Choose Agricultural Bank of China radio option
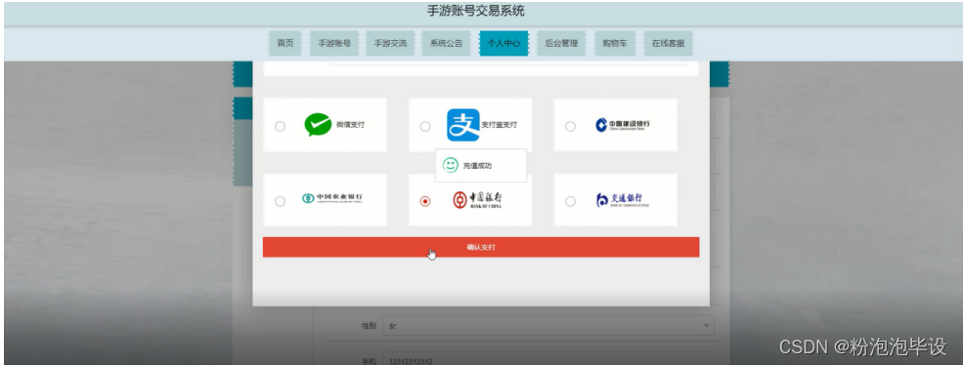This screenshot has width=963, height=366. point(280,201)
